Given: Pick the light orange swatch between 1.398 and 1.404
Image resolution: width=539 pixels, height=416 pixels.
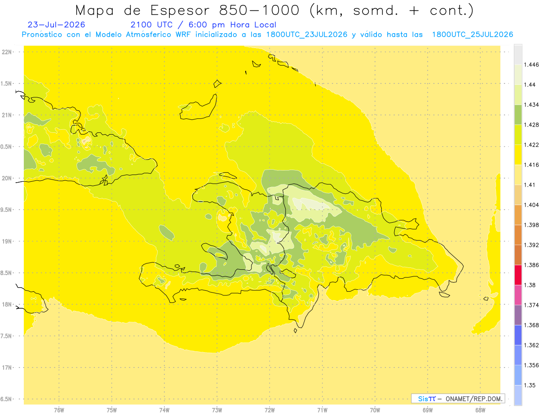Looking at the screenshot, I should (x=518, y=215).
